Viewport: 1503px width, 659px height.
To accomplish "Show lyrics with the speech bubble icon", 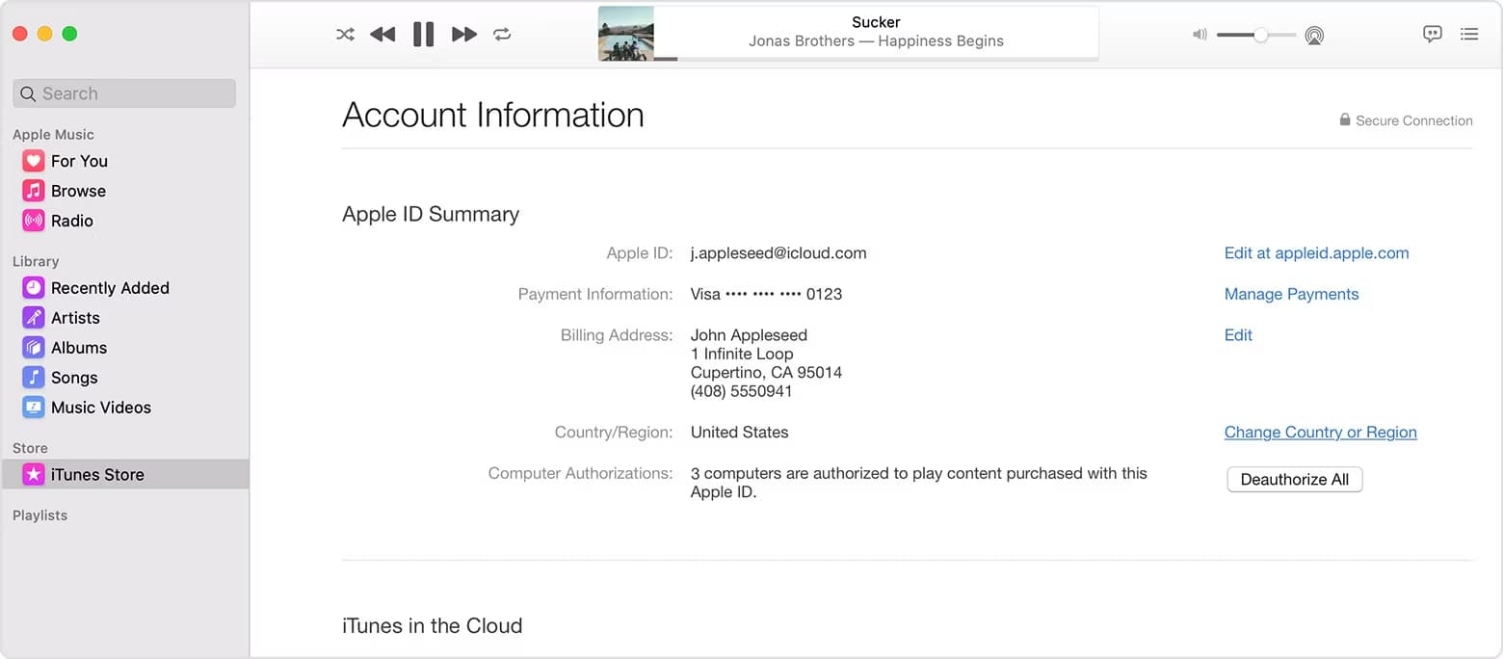I will 1433,34.
